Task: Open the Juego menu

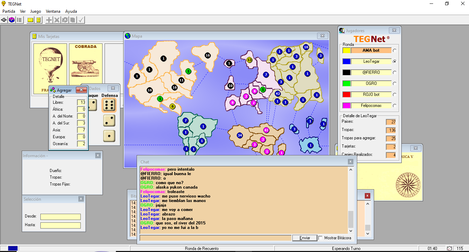Action: 36,11
